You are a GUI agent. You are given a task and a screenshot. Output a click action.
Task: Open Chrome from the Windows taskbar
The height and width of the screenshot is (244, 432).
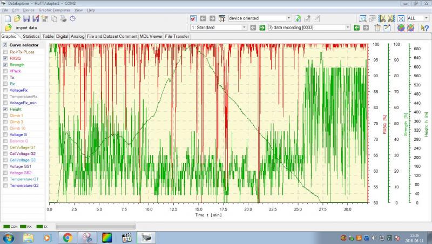click(67, 238)
